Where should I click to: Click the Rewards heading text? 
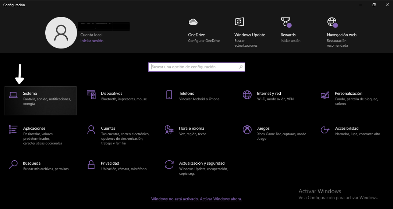(288, 35)
